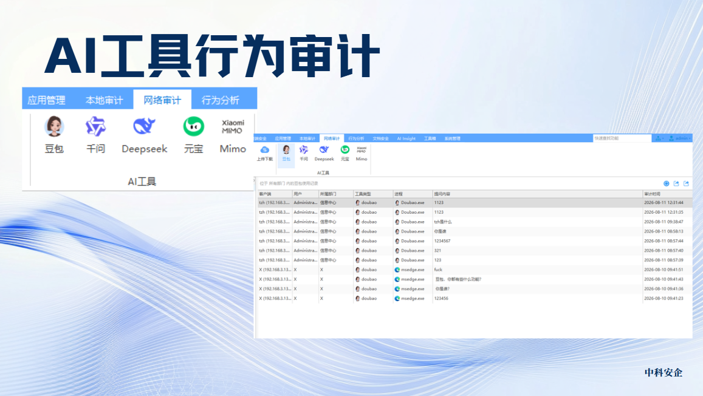Refresh records with the circular refresh icon

point(666,183)
